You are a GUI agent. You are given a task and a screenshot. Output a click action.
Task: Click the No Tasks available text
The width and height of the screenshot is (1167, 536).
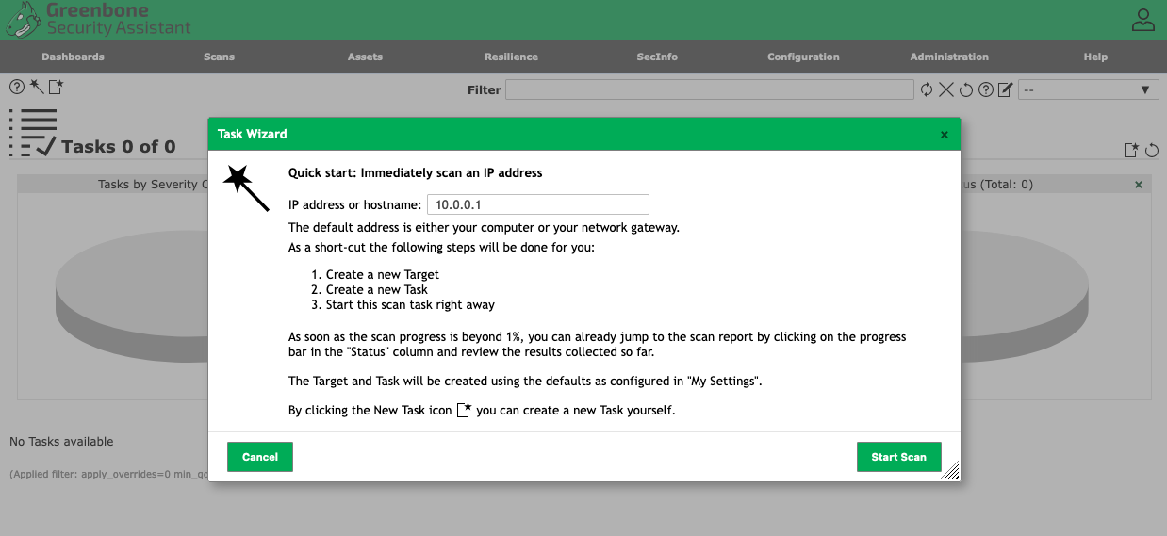click(x=61, y=441)
